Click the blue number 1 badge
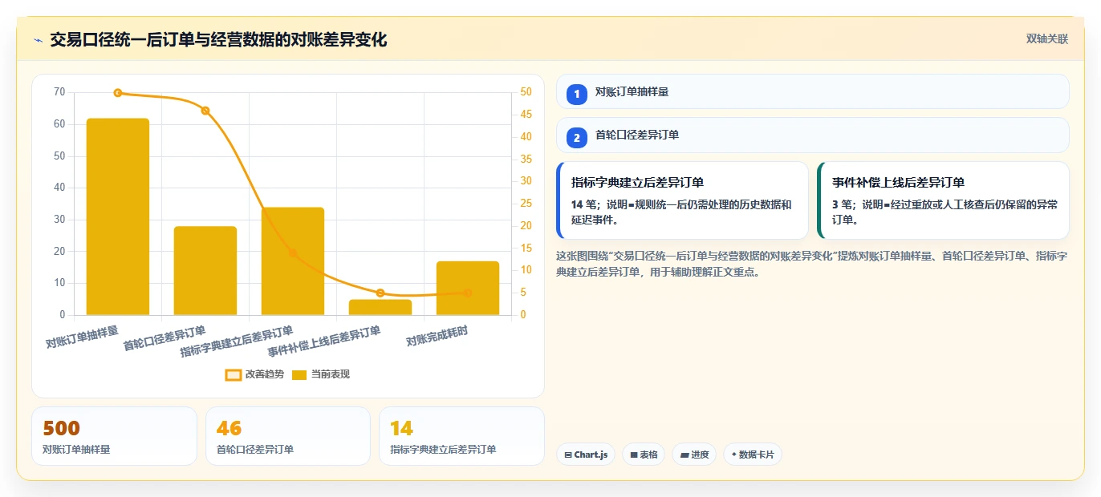Screen dimensions: 1101x497 (x=577, y=95)
